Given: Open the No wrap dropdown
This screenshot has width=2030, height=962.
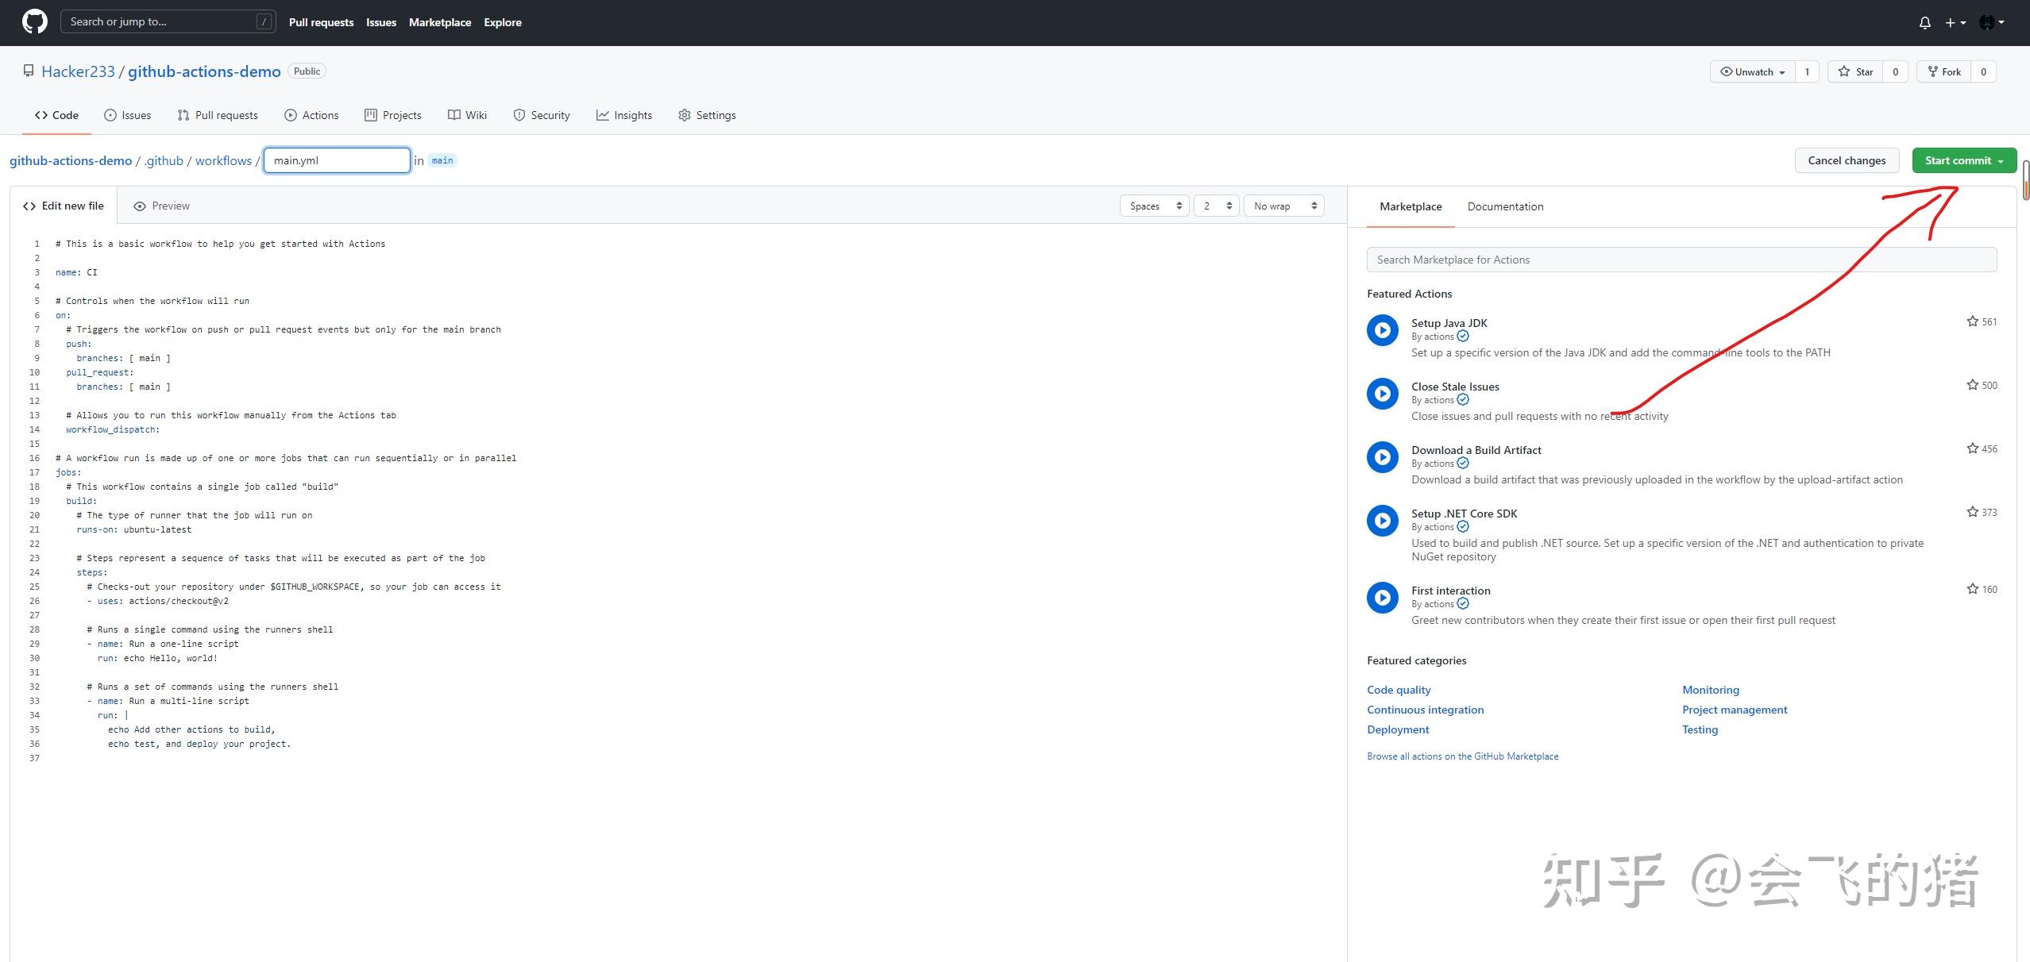Looking at the screenshot, I should tap(1283, 205).
